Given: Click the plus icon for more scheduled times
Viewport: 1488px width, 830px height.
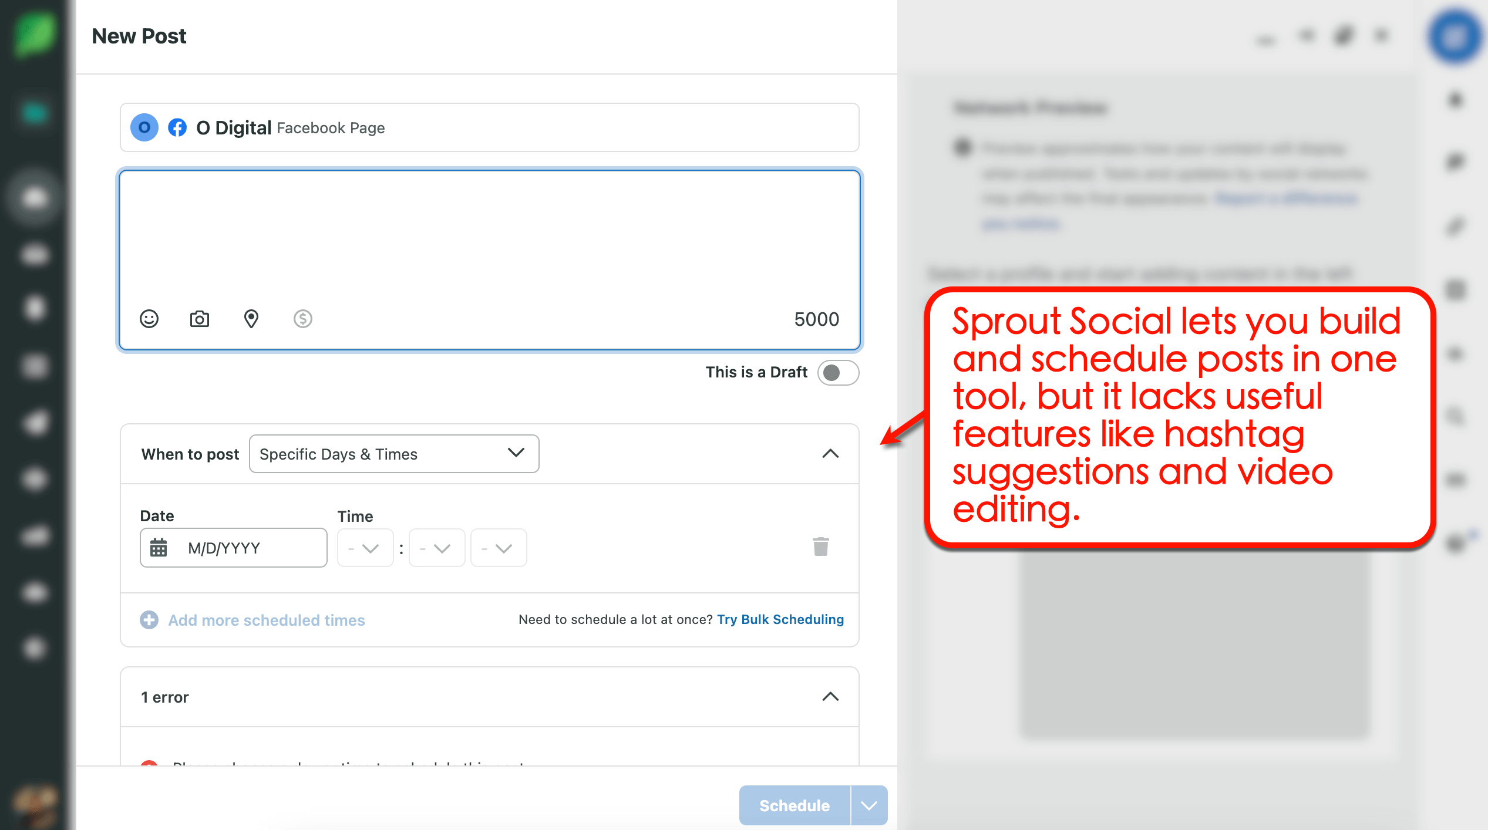Looking at the screenshot, I should pyautogui.click(x=149, y=620).
